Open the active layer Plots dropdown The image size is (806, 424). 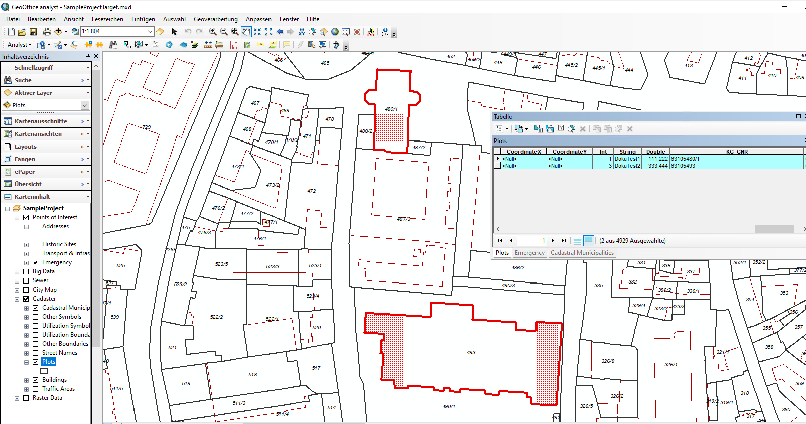click(85, 105)
